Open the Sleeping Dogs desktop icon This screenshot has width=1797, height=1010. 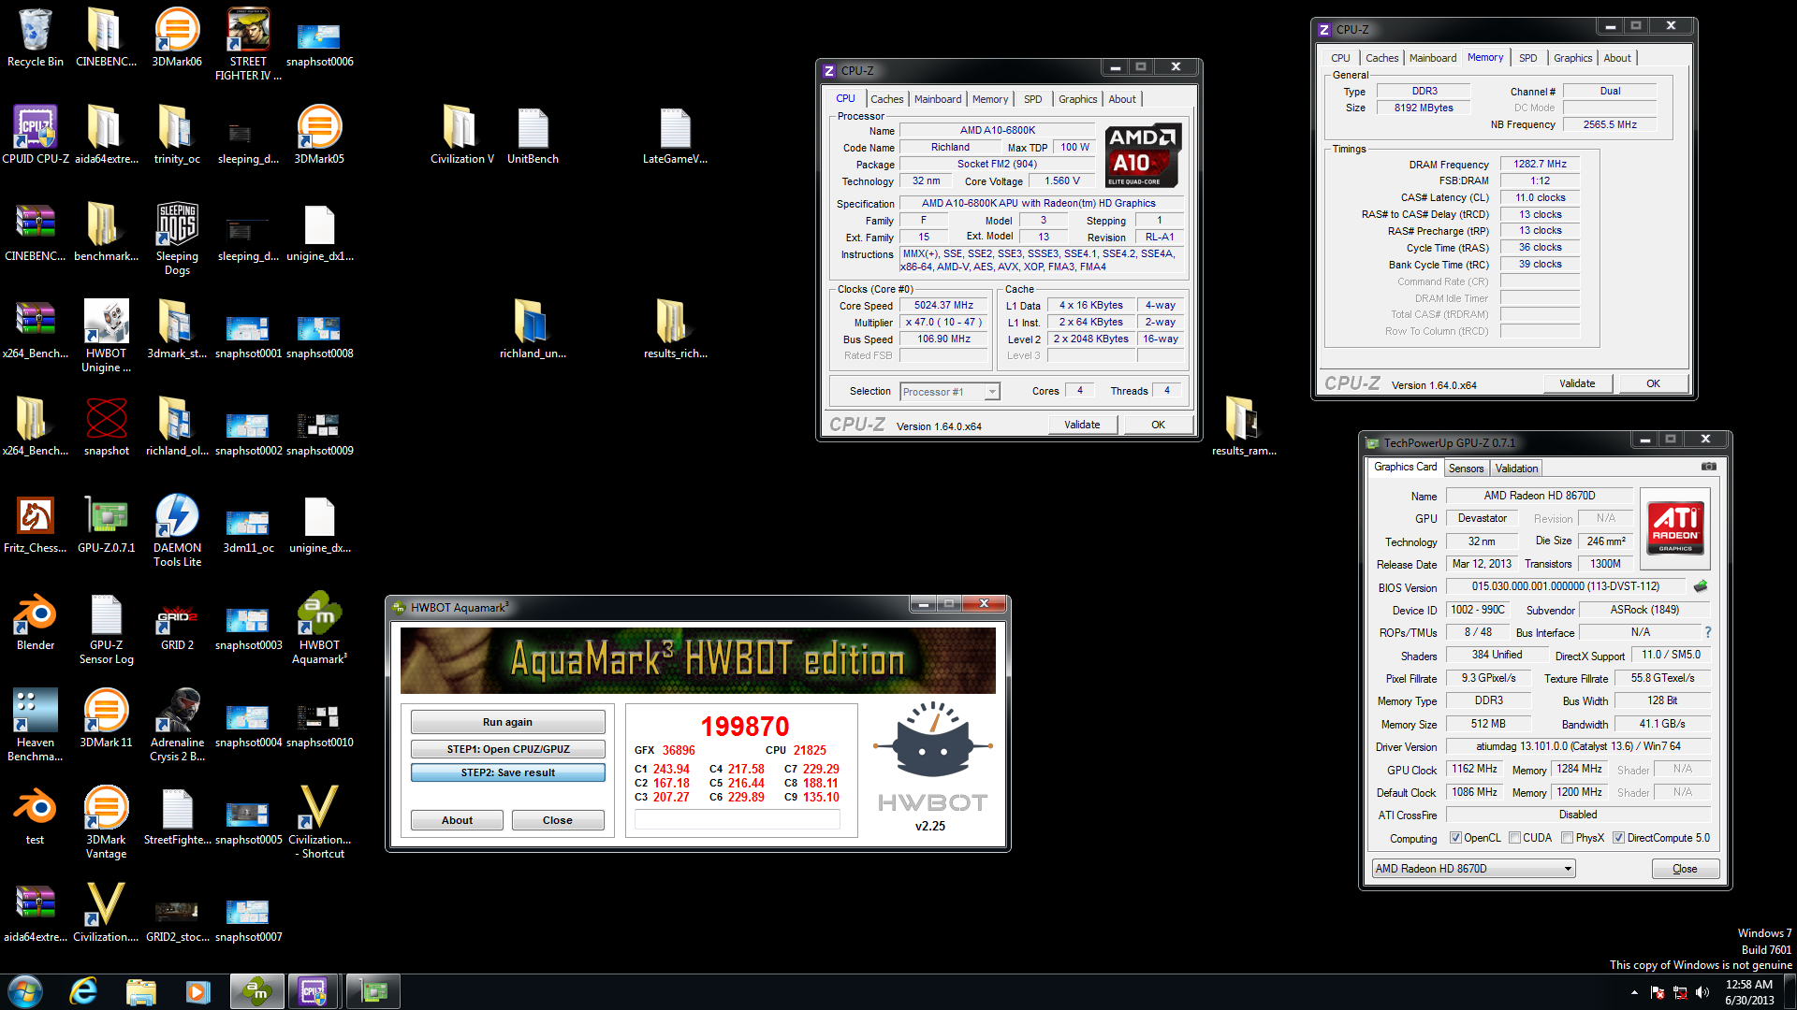point(177,238)
